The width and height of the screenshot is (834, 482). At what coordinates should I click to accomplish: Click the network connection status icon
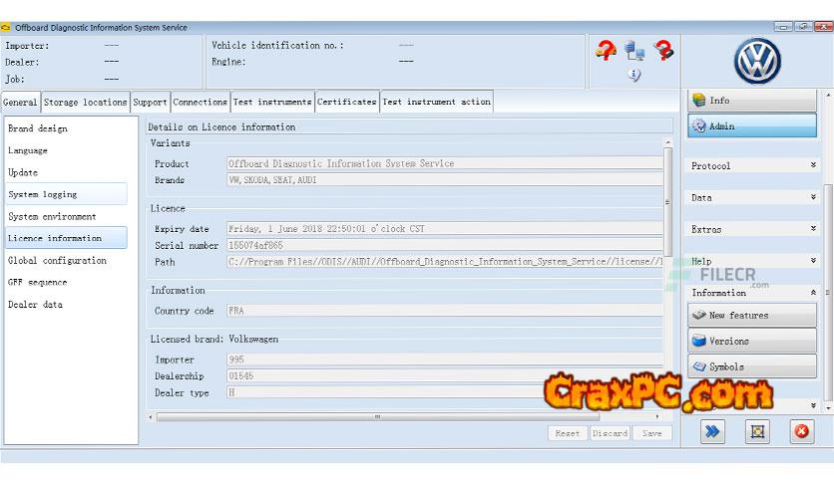(x=634, y=50)
